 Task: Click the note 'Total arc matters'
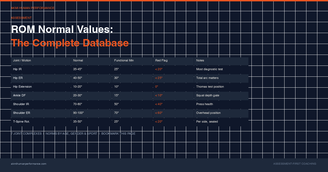[207, 78]
